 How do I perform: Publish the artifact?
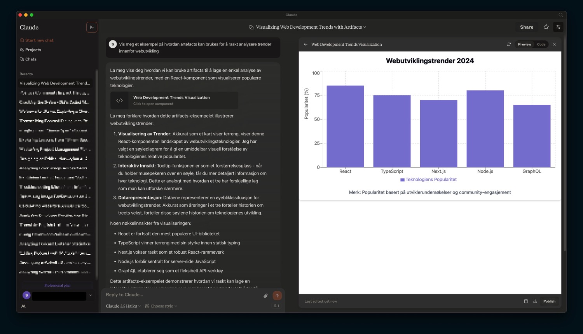pyautogui.click(x=549, y=301)
